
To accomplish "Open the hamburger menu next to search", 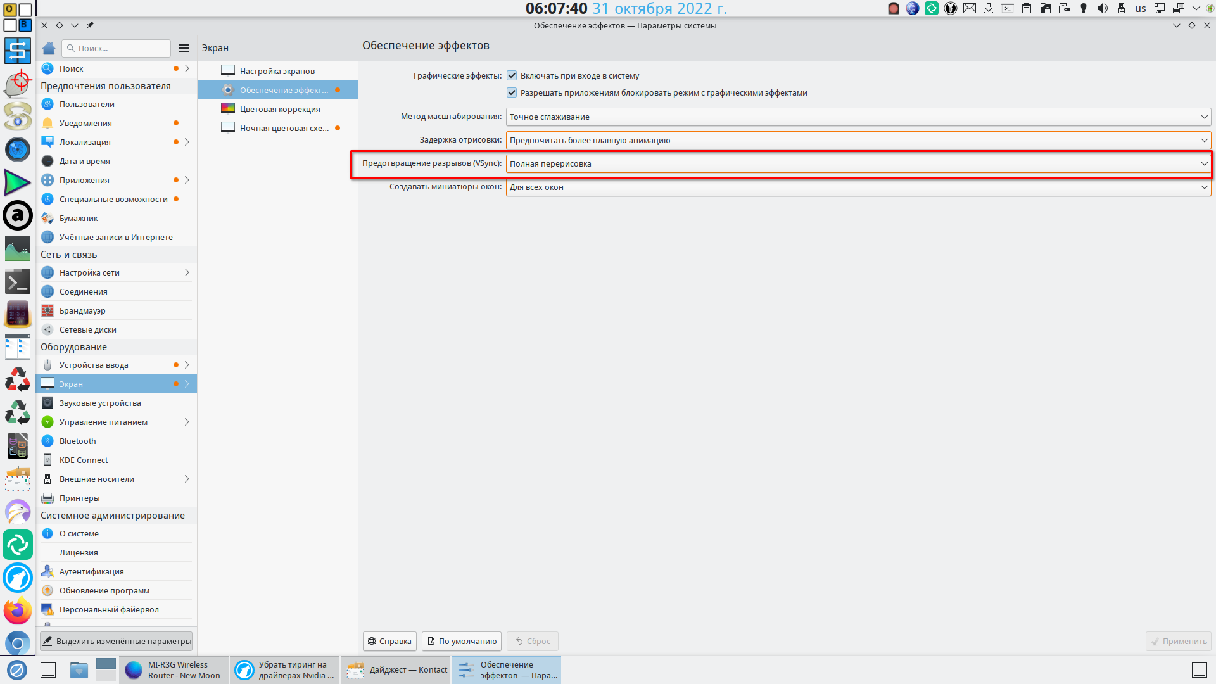I will coord(184,48).
